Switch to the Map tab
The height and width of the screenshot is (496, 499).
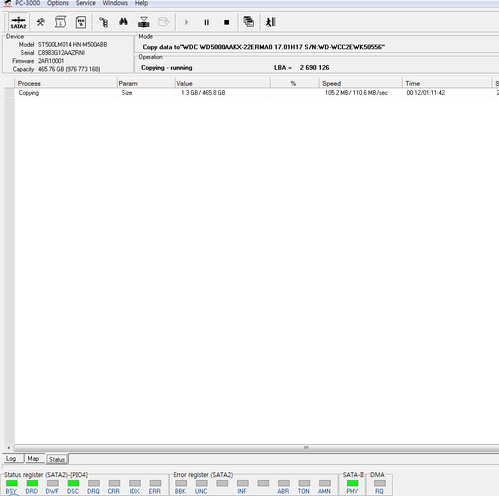coord(35,459)
